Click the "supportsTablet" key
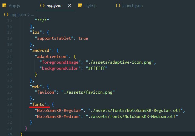 tap(54, 38)
